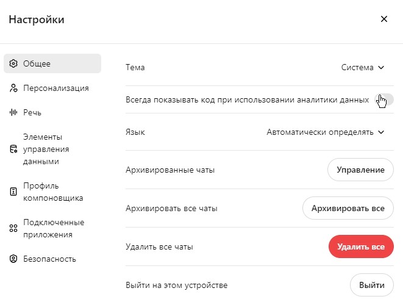The height and width of the screenshot is (302, 403).
Task: Switch to the Персонализация tab label
Action: 56,88
